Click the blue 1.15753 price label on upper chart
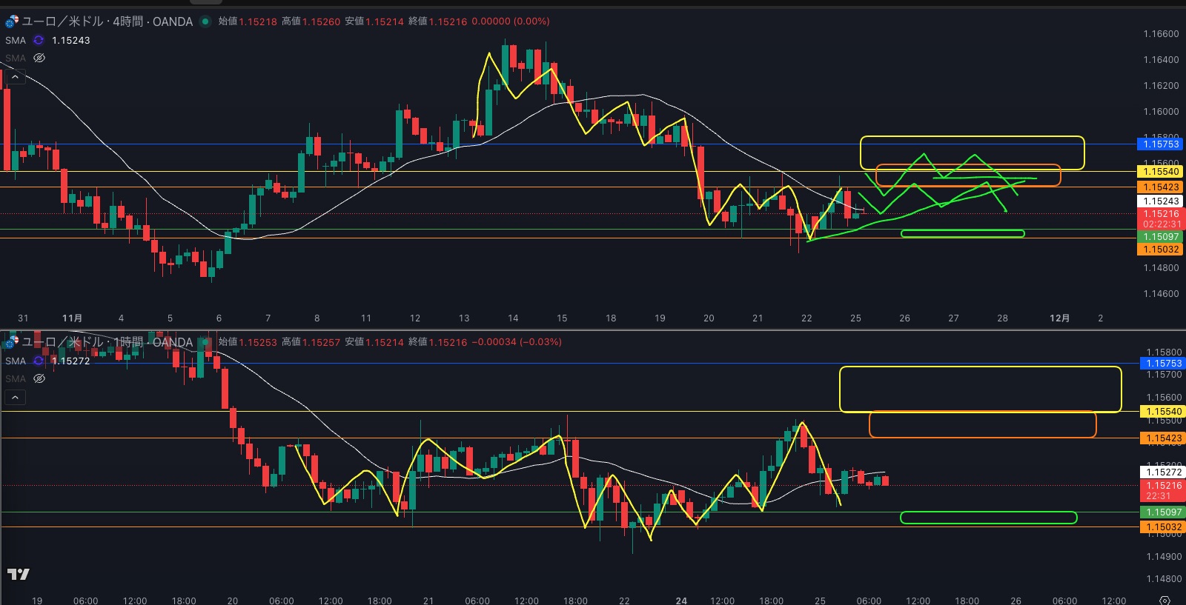This screenshot has width=1186, height=605. click(x=1160, y=144)
